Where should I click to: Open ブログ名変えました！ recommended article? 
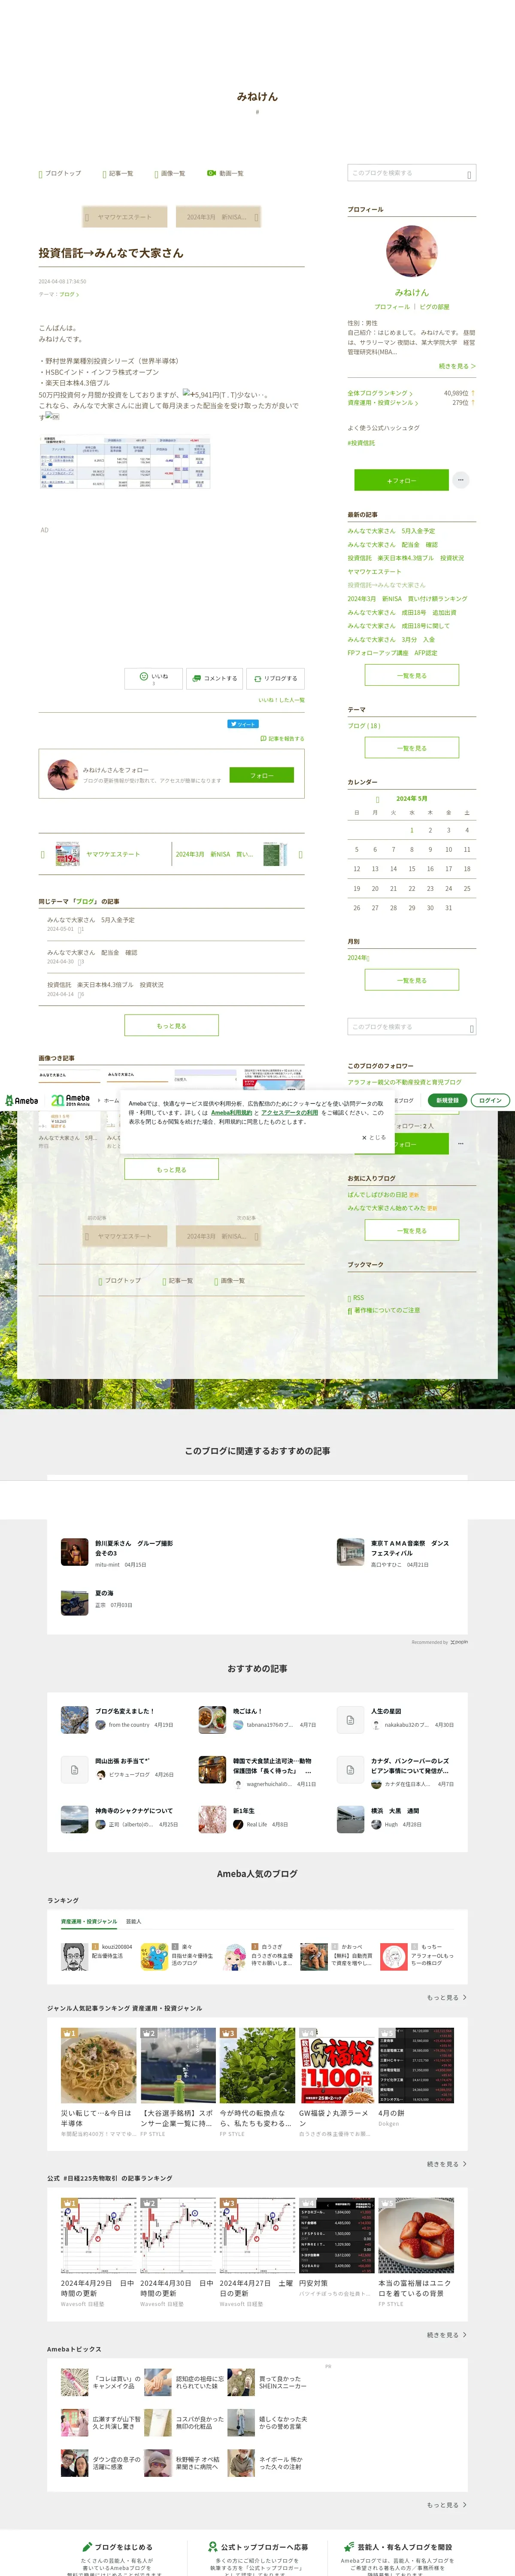click(x=125, y=1711)
